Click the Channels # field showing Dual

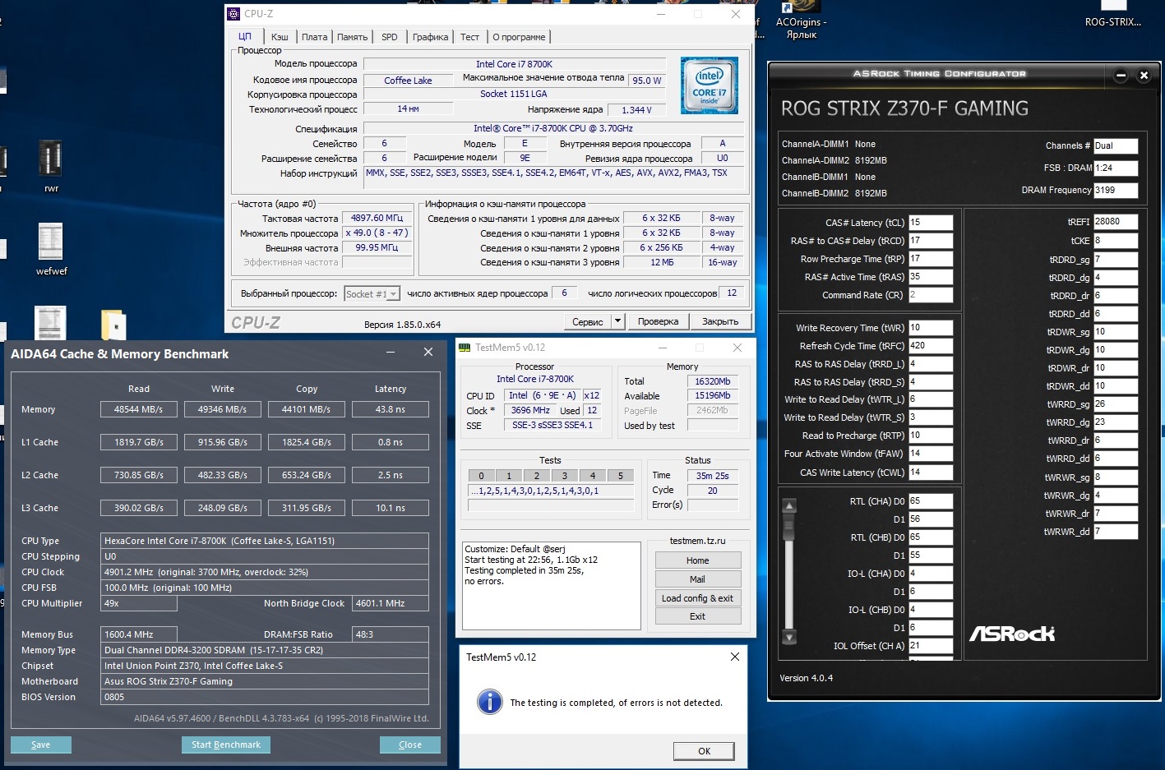point(1116,145)
